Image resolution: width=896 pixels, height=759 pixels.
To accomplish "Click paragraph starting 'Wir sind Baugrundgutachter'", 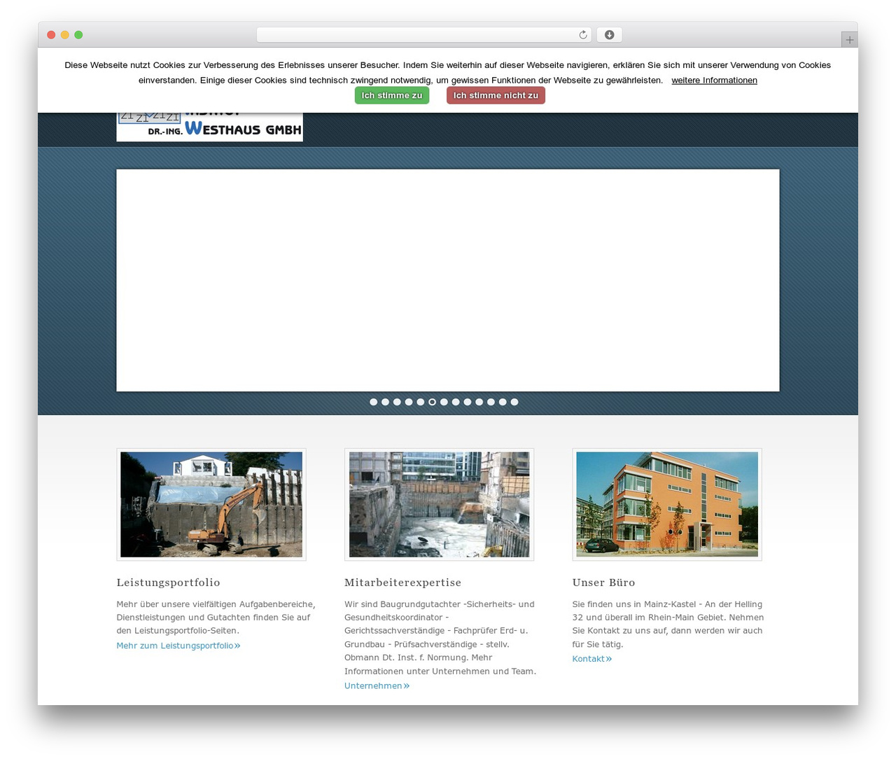I will (440, 638).
